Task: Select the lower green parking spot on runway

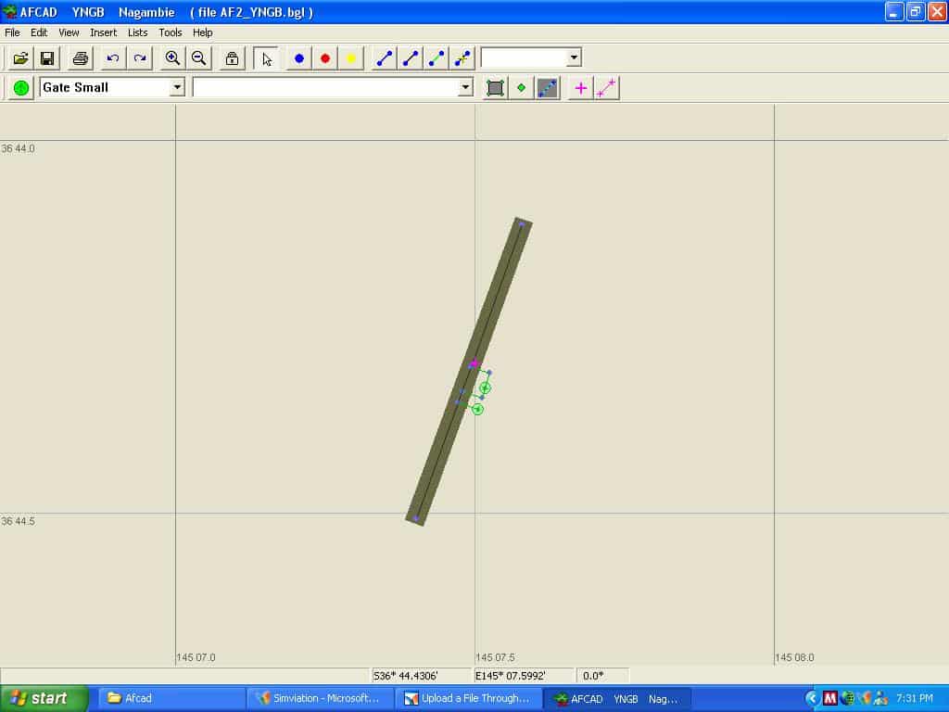Action: [477, 409]
